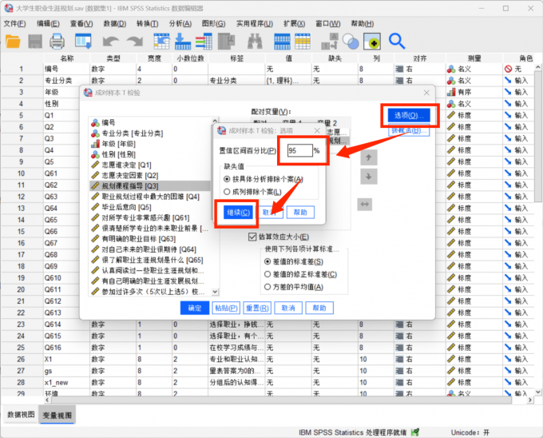The width and height of the screenshot is (543, 438).
Task: Switch to 数据视图 tab
Action: tap(21, 415)
